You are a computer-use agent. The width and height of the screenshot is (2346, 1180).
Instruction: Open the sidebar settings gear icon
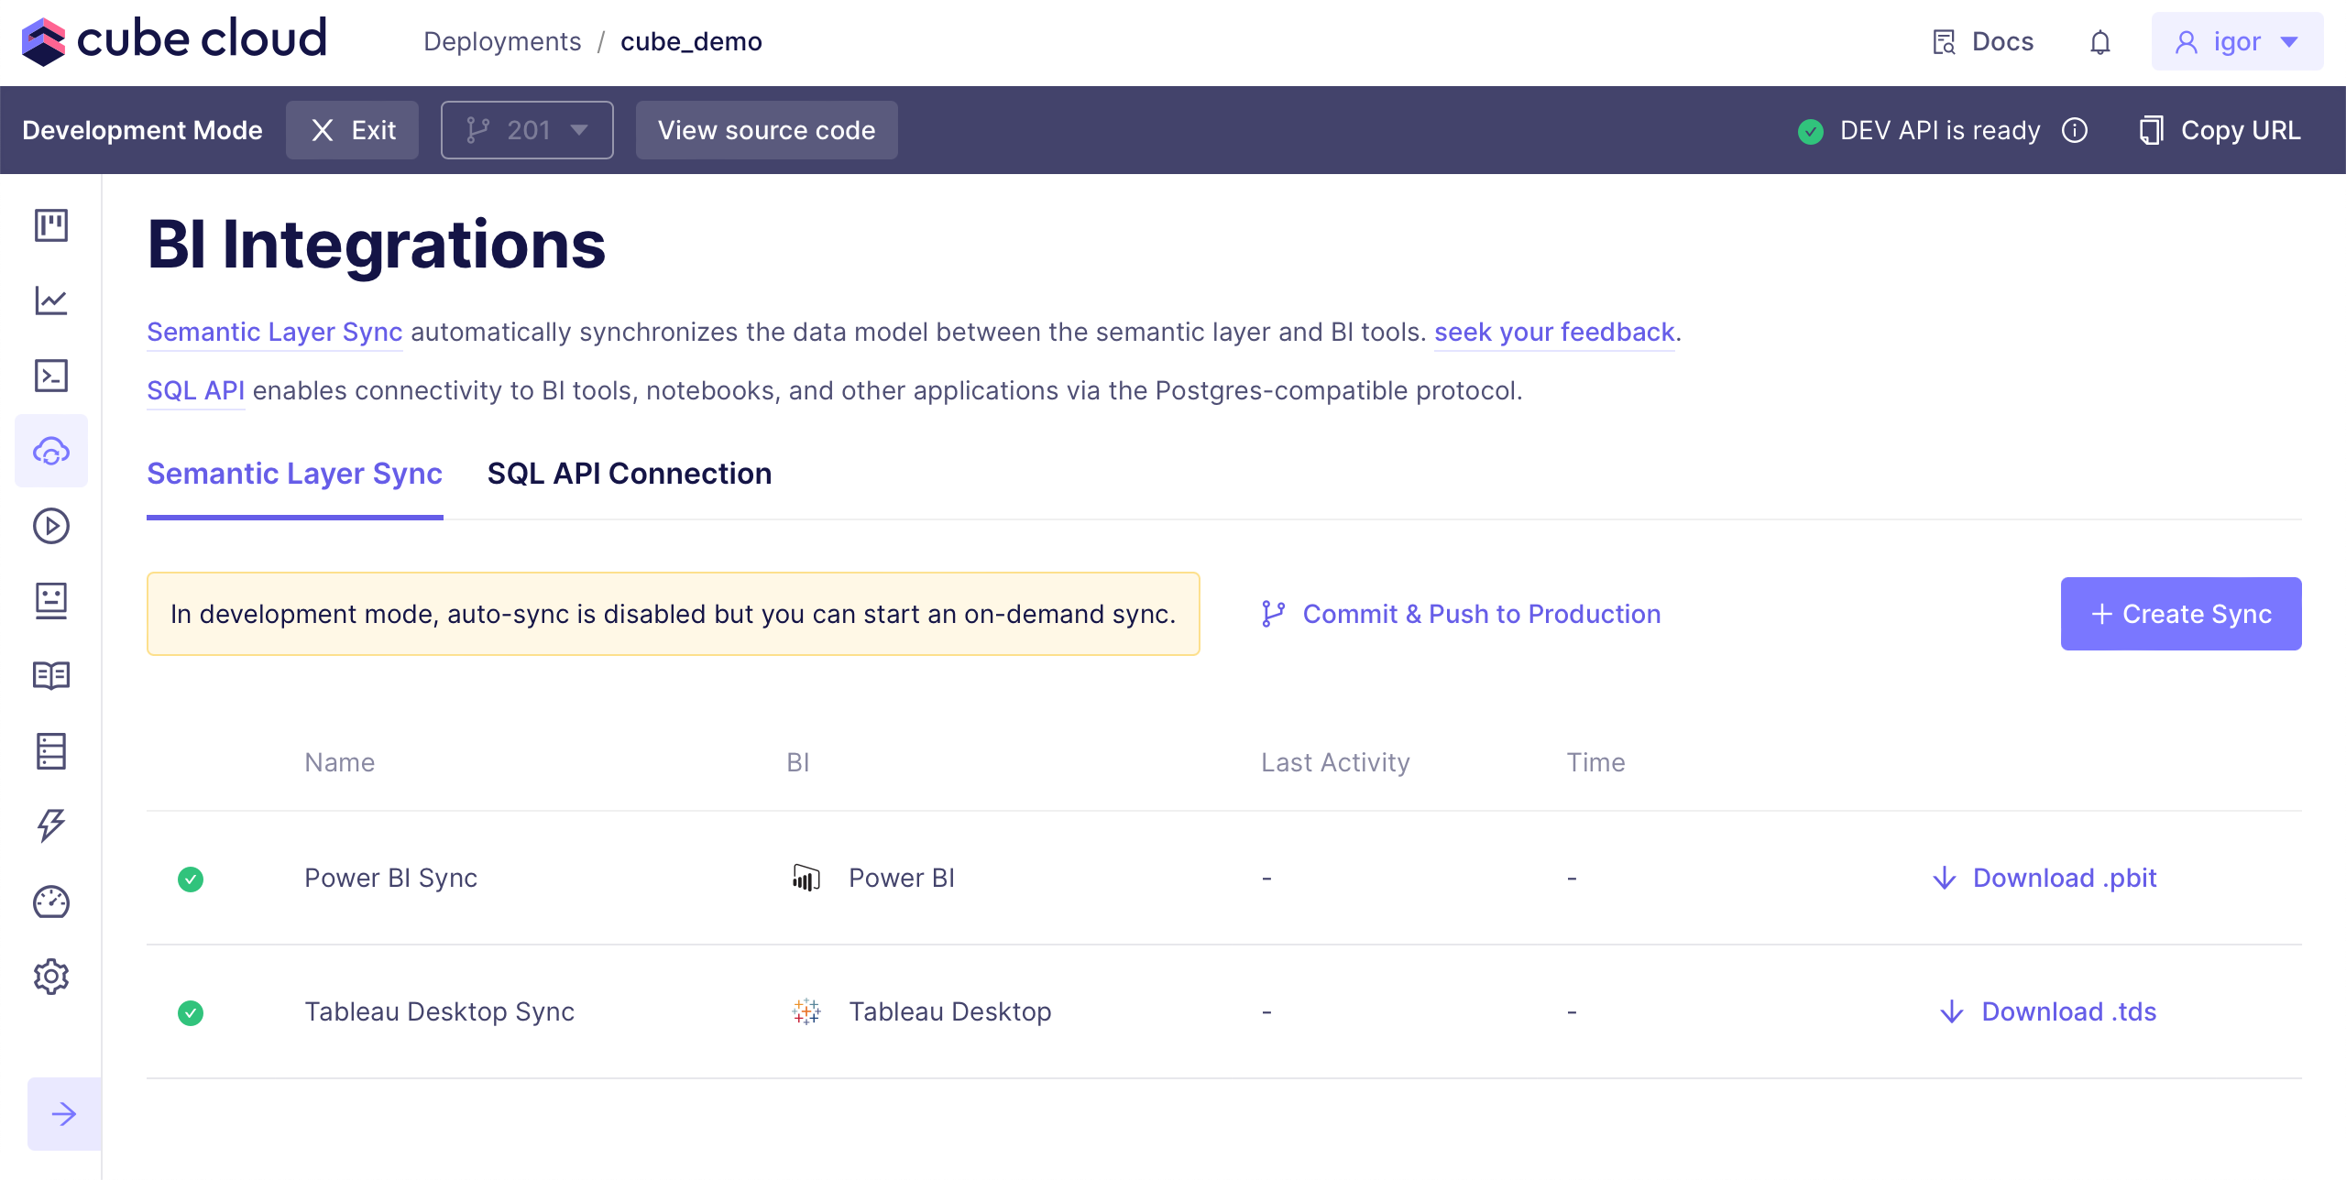pos(51,977)
